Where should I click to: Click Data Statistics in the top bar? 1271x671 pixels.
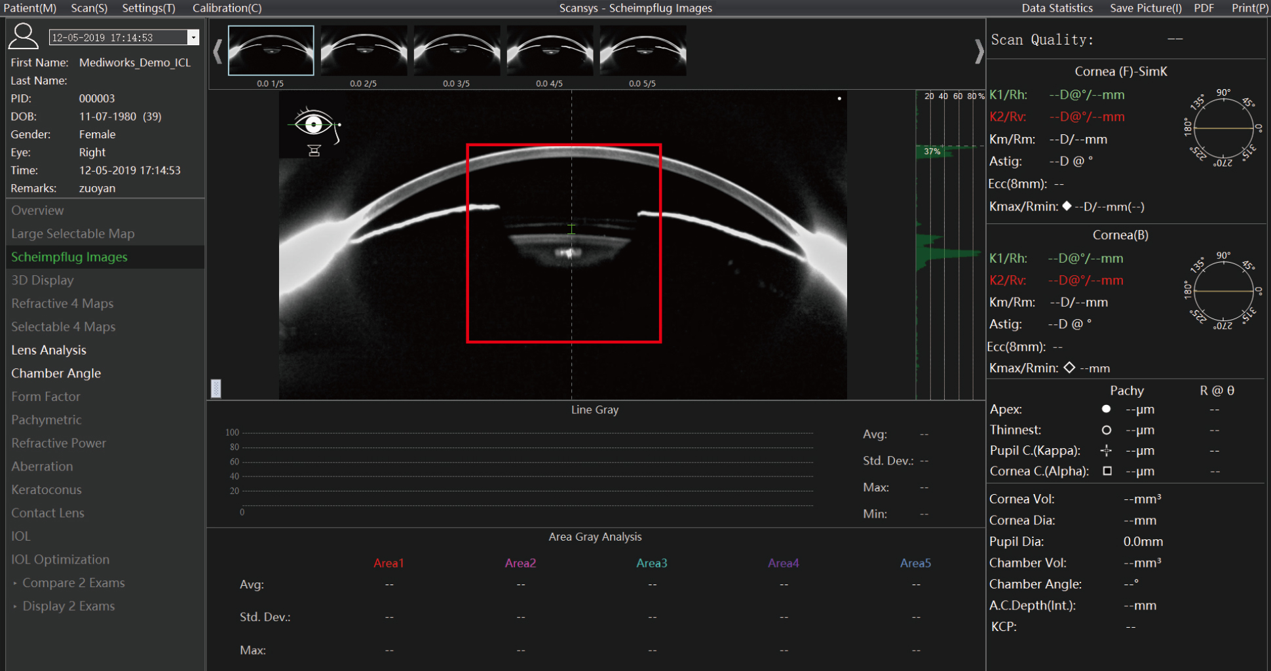[1057, 8]
